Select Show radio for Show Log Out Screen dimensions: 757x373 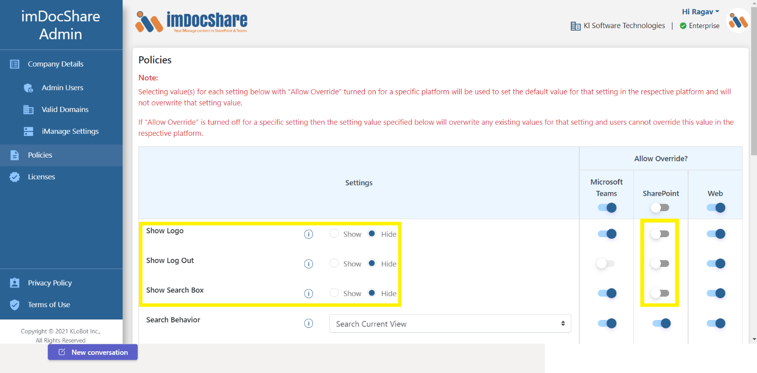pos(334,263)
